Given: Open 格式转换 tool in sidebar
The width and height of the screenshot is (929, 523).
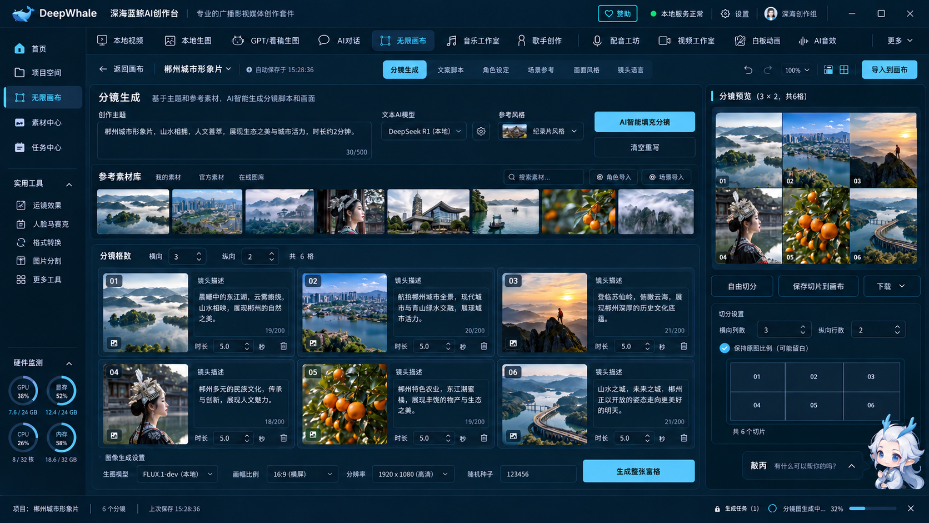Looking at the screenshot, I should click(x=43, y=242).
